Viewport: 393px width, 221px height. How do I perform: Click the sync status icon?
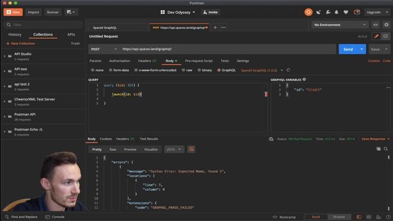pyautogui.click(x=308, y=12)
